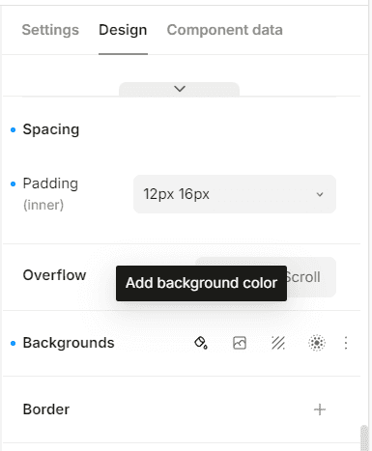Add a border with the plus icon
Screen dimensions: 372x451
(320, 409)
